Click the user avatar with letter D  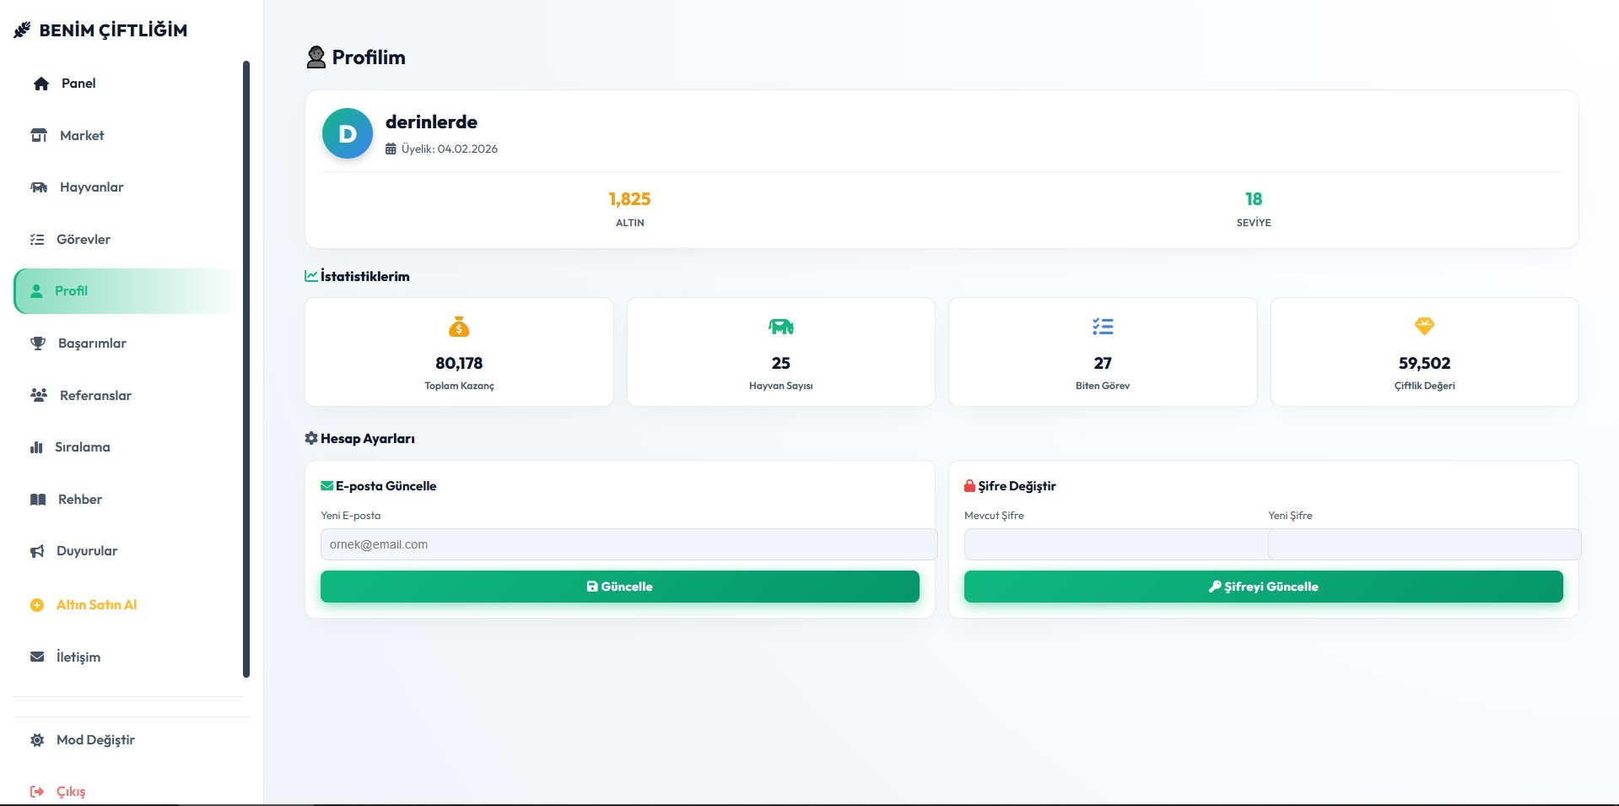pos(347,133)
